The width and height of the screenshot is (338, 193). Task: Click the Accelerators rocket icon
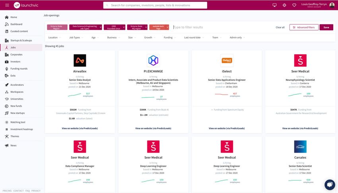pos(7,85)
